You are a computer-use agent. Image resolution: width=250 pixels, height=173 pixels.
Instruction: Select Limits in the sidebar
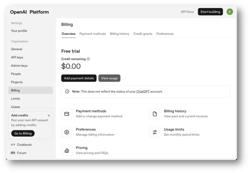pyautogui.click(x=15, y=98)
